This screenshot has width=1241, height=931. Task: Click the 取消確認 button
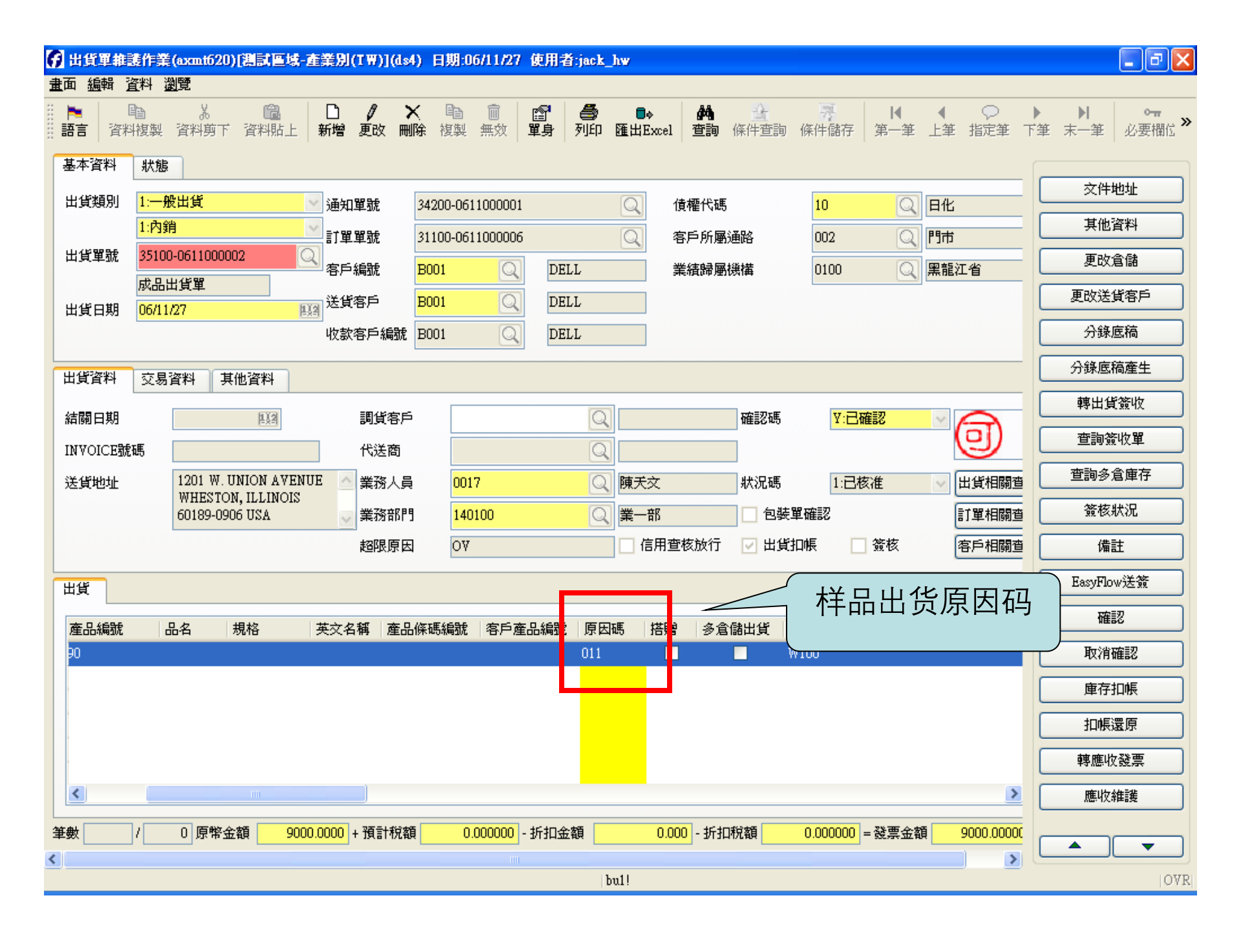1110,654
